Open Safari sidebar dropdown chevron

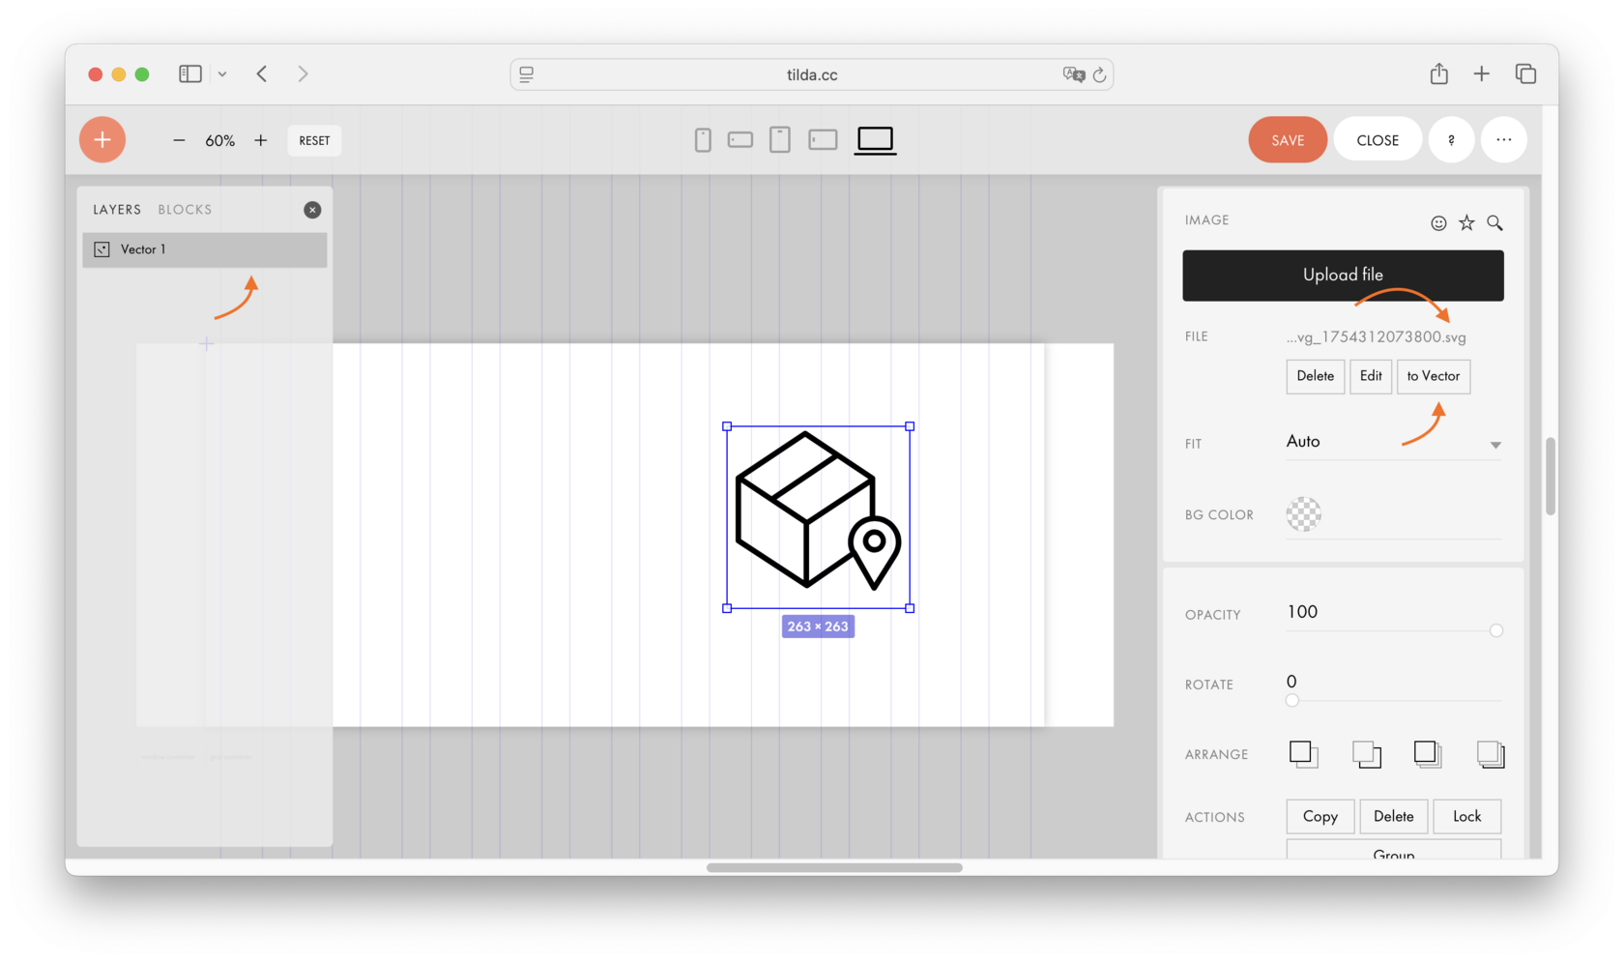(x=222, y=74)
